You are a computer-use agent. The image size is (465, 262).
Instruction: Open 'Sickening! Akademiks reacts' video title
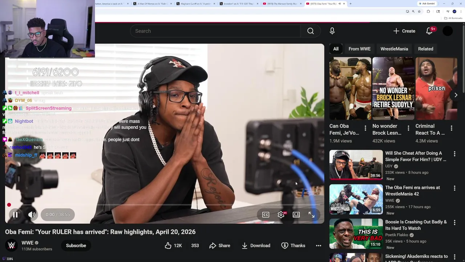click(416, 258)
